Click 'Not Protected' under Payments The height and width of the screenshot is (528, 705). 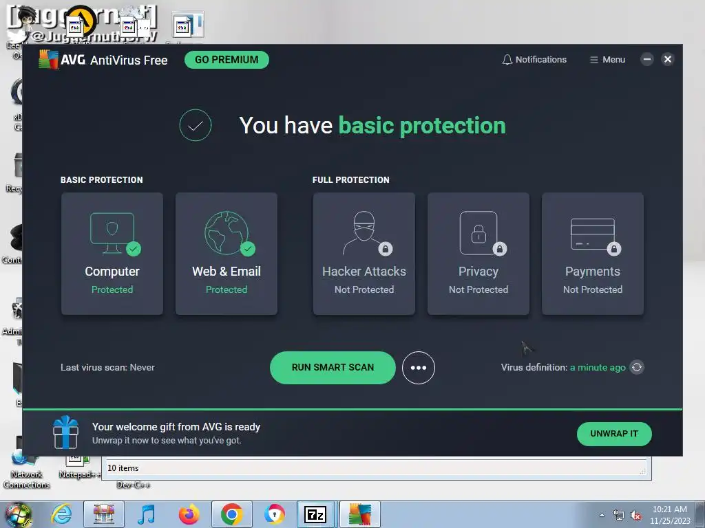point(593,289)
